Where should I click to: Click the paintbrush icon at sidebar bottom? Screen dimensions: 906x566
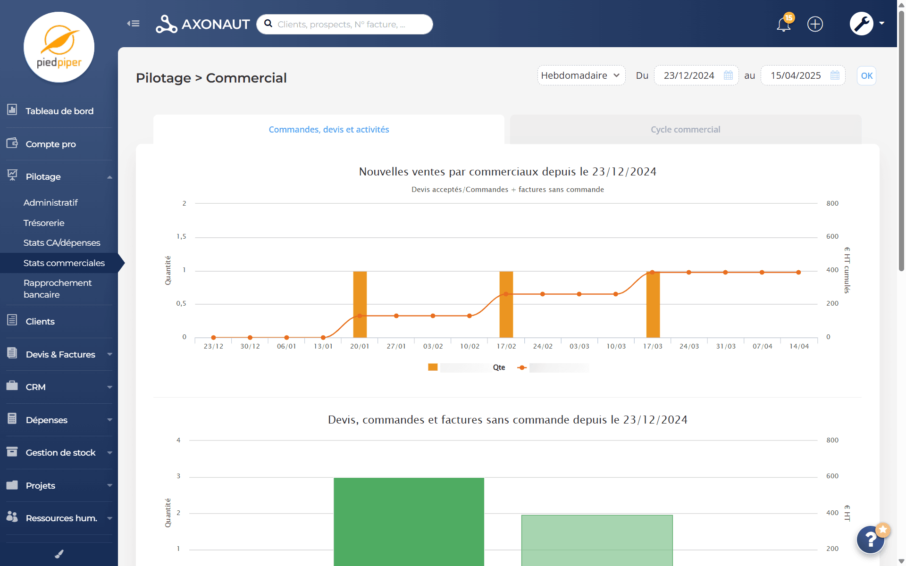point(59,554)
